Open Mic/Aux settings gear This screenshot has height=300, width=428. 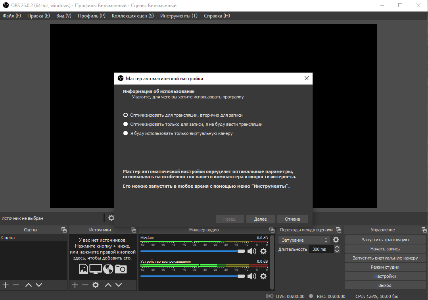(x=263, y=251)
